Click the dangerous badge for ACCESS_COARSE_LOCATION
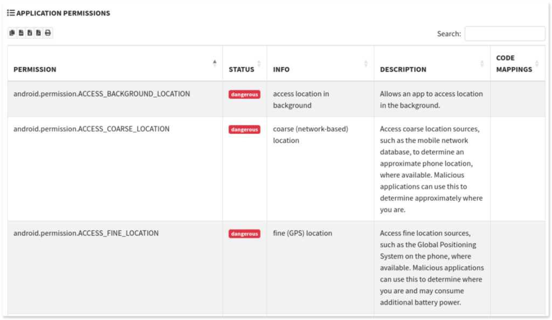This screenshot has height=320, width=552. (244, 129)
